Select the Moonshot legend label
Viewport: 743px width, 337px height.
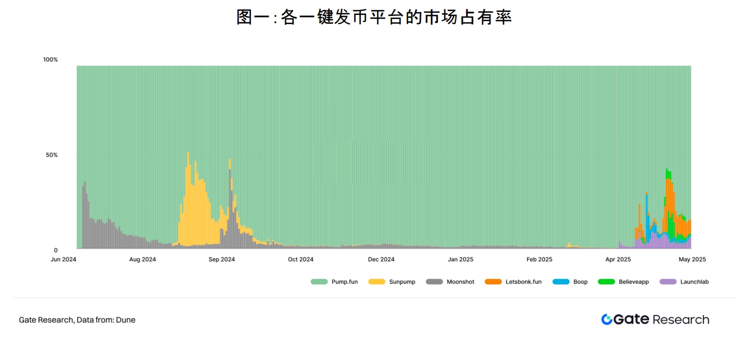[x=461, y=282]
